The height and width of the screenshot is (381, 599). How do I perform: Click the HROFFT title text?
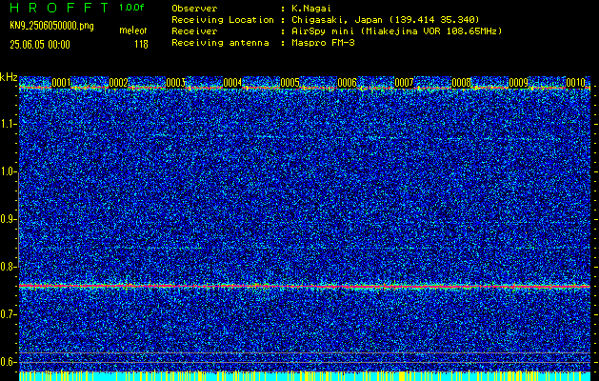pos(59,8)
